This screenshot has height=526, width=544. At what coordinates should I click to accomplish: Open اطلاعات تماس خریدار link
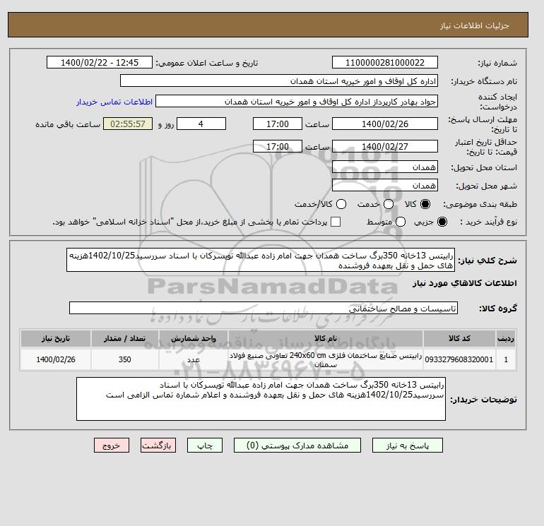pyautogui.click(x=114, y=102)
